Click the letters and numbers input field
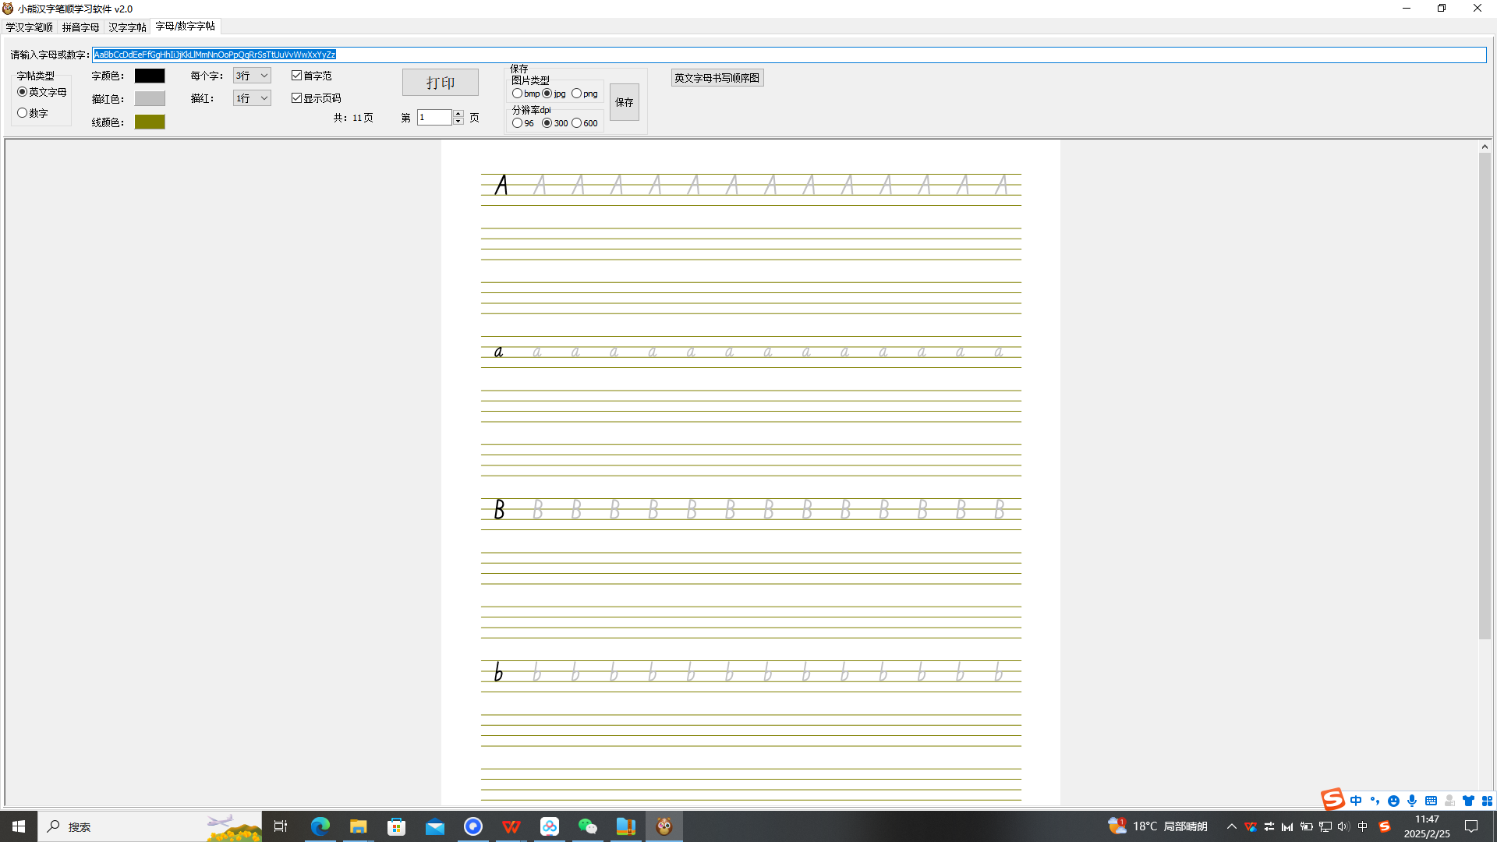 (x=789, y=55)
